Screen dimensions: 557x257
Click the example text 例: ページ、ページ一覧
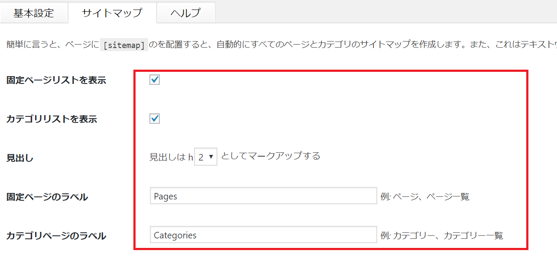point(424,197)
